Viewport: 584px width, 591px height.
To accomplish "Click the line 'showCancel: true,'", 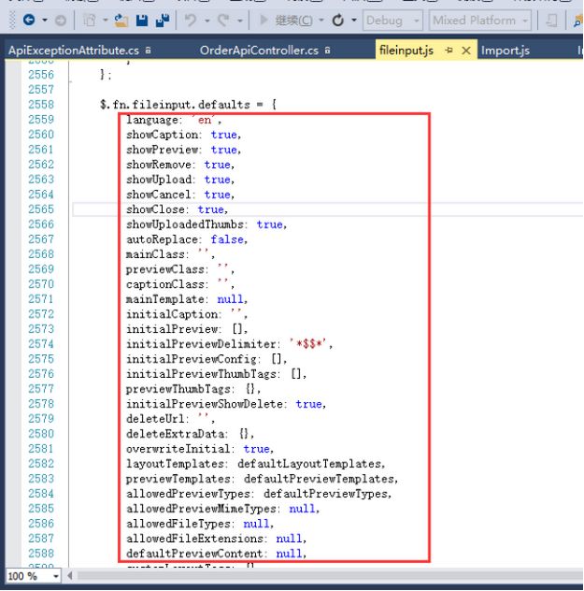I will point(180,195).
